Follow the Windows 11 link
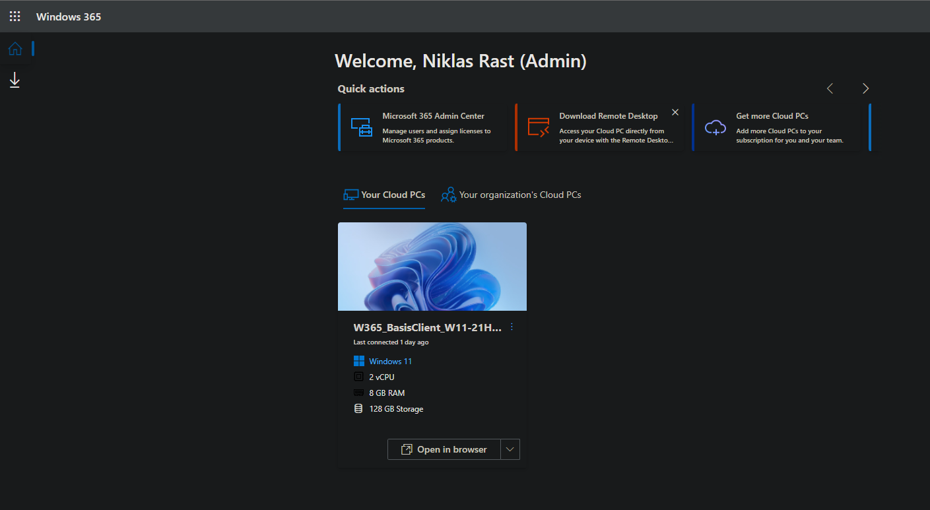The width and height of the screenshot is (930, 510). click(390, 362)
